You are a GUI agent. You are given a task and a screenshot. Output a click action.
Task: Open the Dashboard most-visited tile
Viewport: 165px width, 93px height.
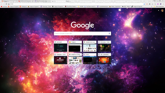point(61,46)
